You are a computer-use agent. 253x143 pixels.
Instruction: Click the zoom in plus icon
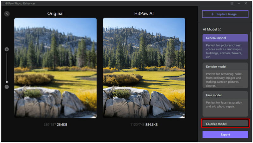pyautogui.click(x=7, y=49)
